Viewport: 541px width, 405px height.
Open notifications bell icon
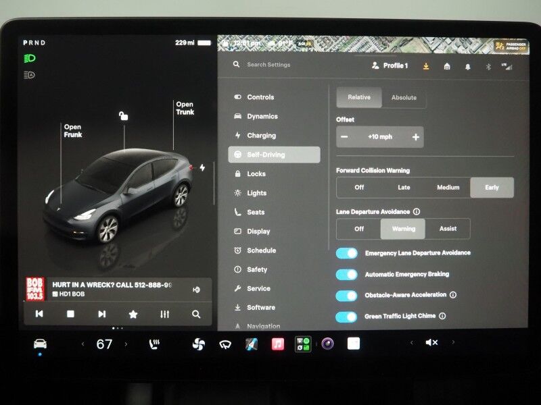(467, 67)
